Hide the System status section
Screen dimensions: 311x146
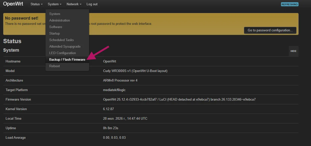[293, 51]
